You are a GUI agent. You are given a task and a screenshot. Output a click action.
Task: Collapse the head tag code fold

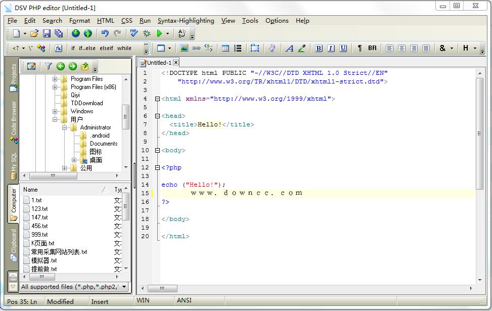pyautogui.click(x=157, y=116)
